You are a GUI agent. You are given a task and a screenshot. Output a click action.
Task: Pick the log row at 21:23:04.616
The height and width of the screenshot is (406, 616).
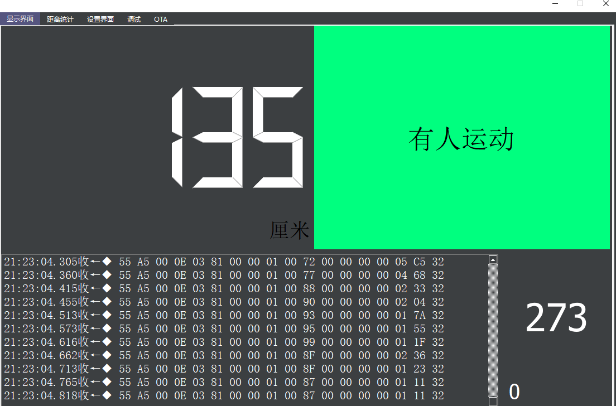223,342
